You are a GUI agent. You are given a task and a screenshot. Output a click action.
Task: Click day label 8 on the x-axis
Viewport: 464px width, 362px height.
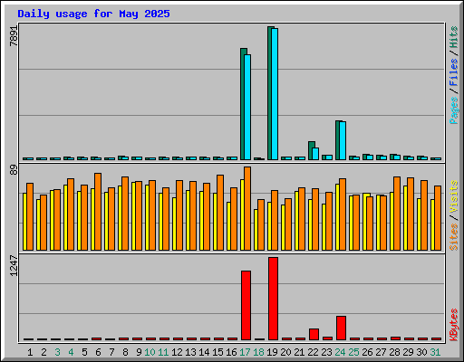(125, 352)
